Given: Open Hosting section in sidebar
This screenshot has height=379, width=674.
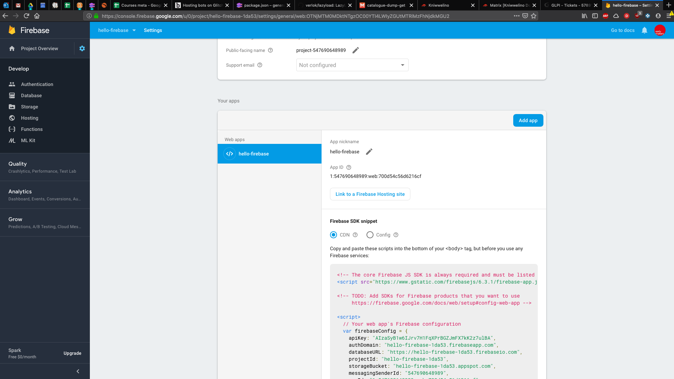Looking at the screenshot, I should 29,118.
